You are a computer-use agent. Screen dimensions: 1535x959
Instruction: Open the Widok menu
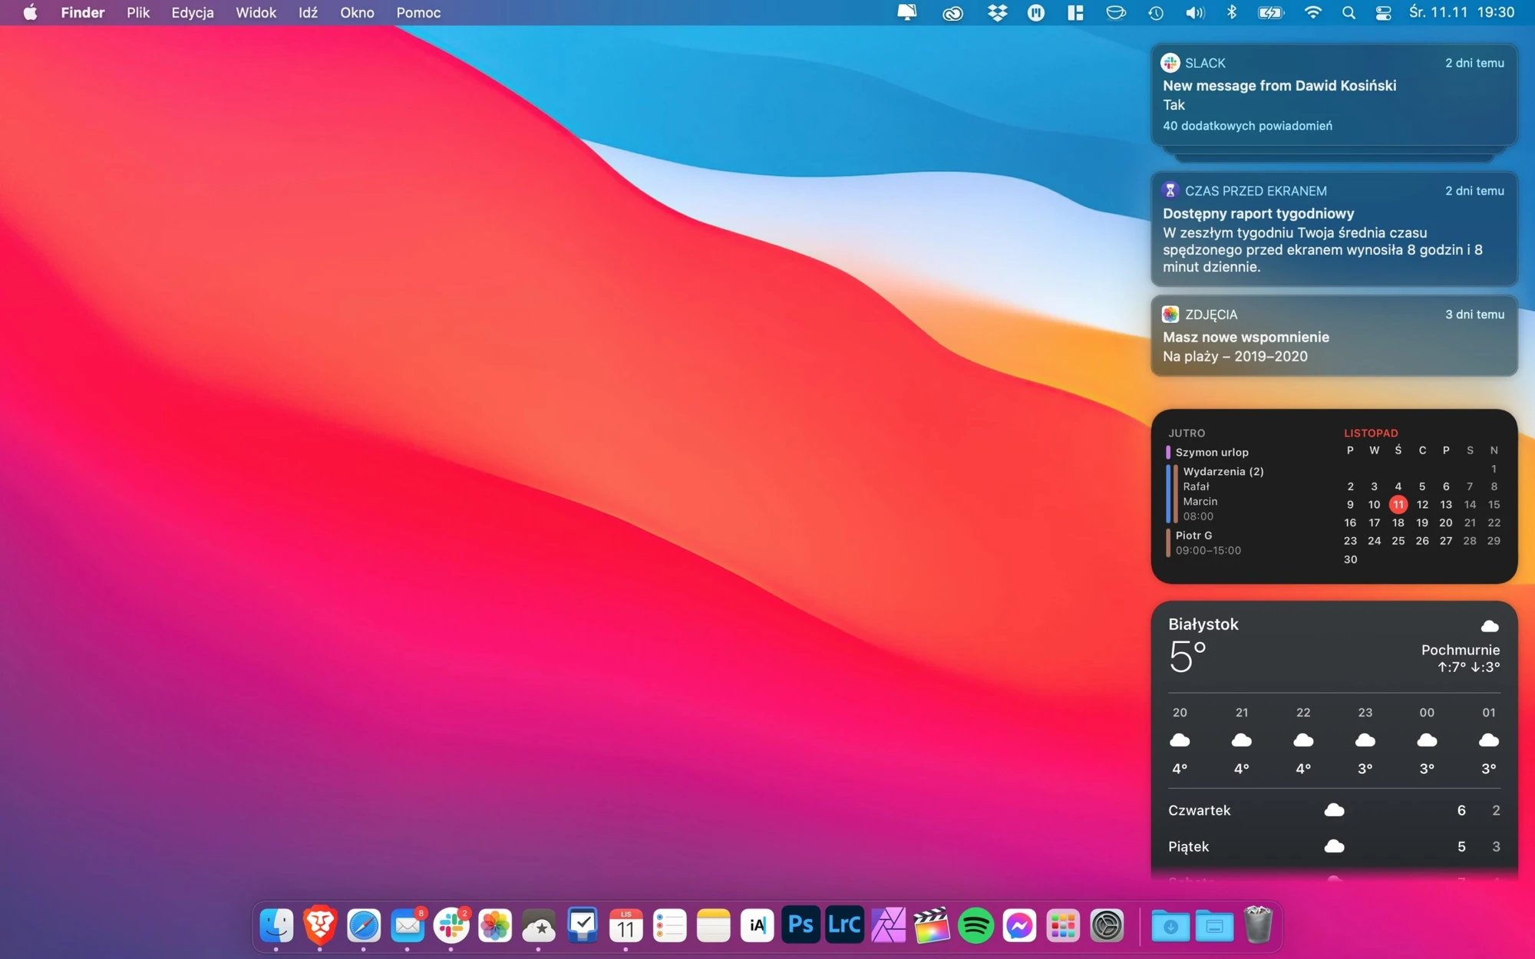(256, 12)
